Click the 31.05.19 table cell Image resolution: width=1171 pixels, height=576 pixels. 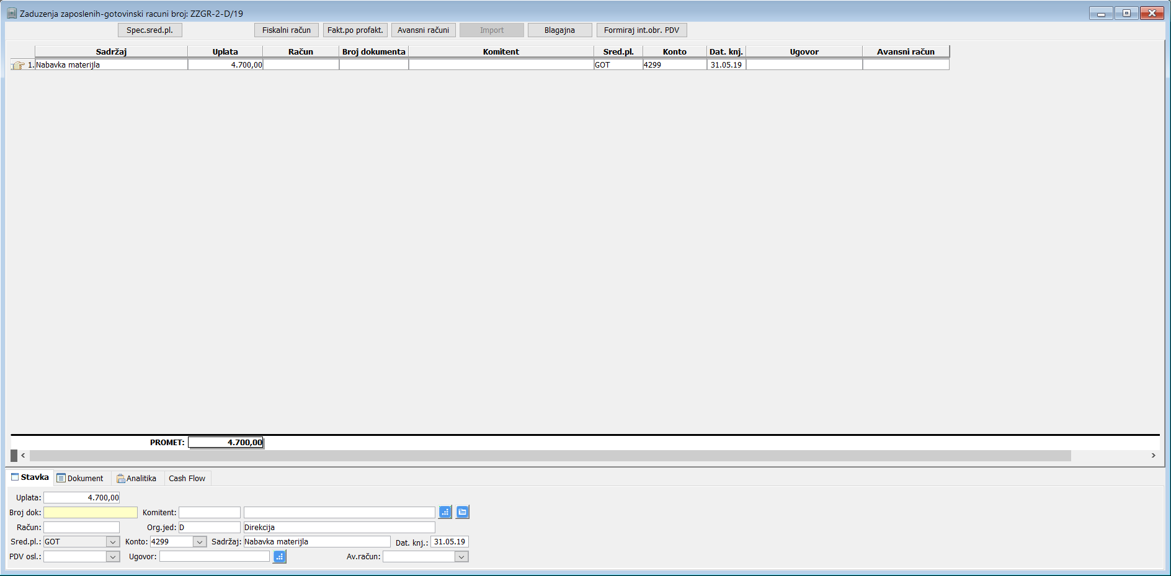pyautogui.click(x=726, y=65)
